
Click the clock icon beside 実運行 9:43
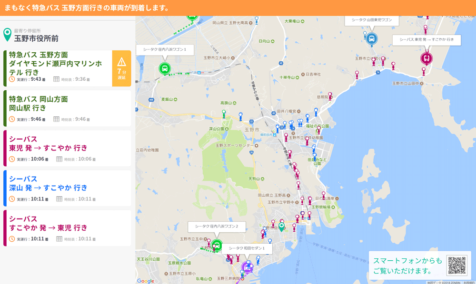(12, 79)
